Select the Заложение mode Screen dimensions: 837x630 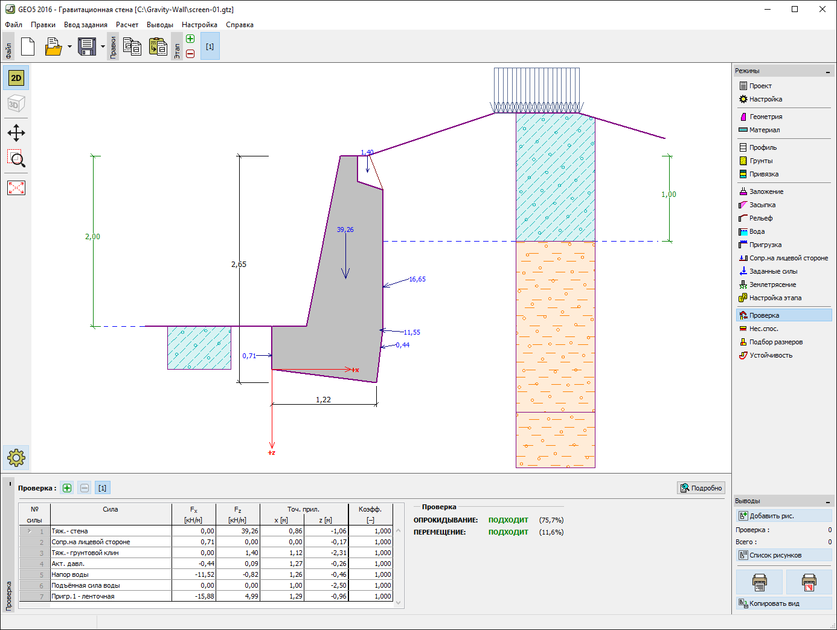(784, 191)
